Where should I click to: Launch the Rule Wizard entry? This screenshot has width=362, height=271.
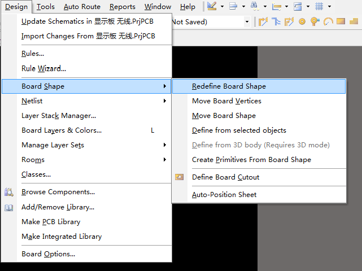point(87,68)
